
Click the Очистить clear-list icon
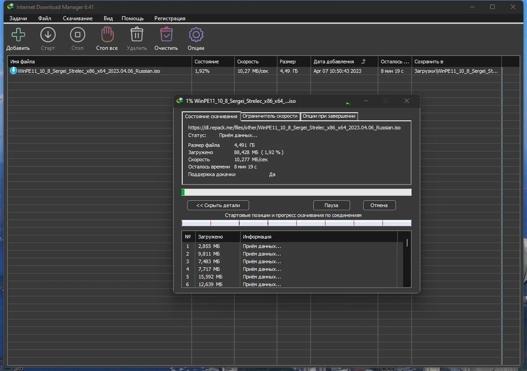167,34
